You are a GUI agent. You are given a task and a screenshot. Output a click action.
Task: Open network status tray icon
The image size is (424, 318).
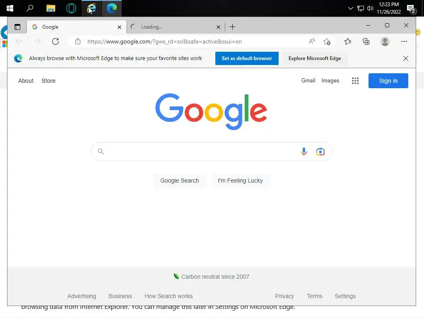tap(361, 8)
